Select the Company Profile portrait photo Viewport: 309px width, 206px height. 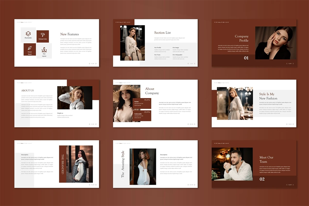[274, 43]
